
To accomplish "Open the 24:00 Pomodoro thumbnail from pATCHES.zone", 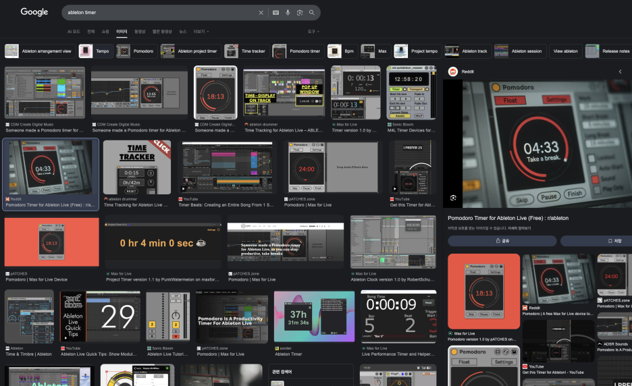I will click(x=333, y=167).
